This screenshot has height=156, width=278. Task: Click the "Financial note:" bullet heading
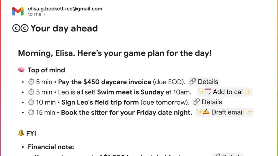[51, 147]
